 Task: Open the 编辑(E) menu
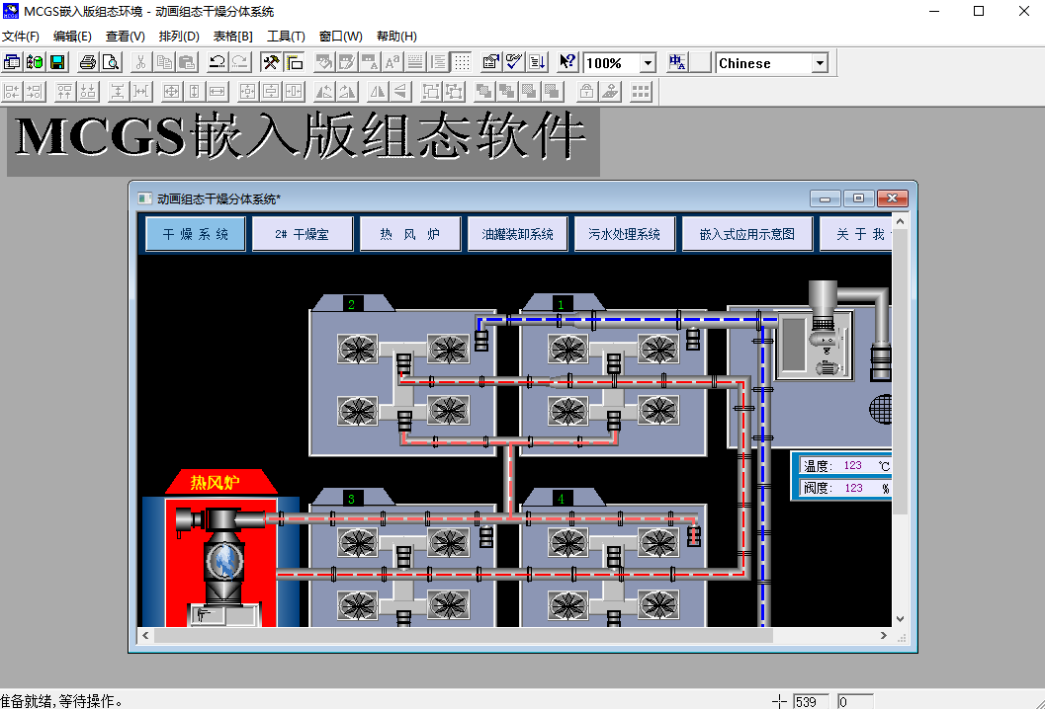72,36
